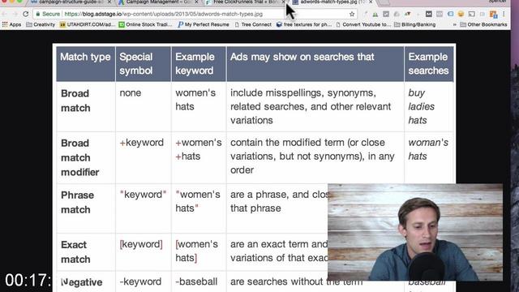Click the orange extension icon with badge
519x292 pixels.
tap(493, 14)
